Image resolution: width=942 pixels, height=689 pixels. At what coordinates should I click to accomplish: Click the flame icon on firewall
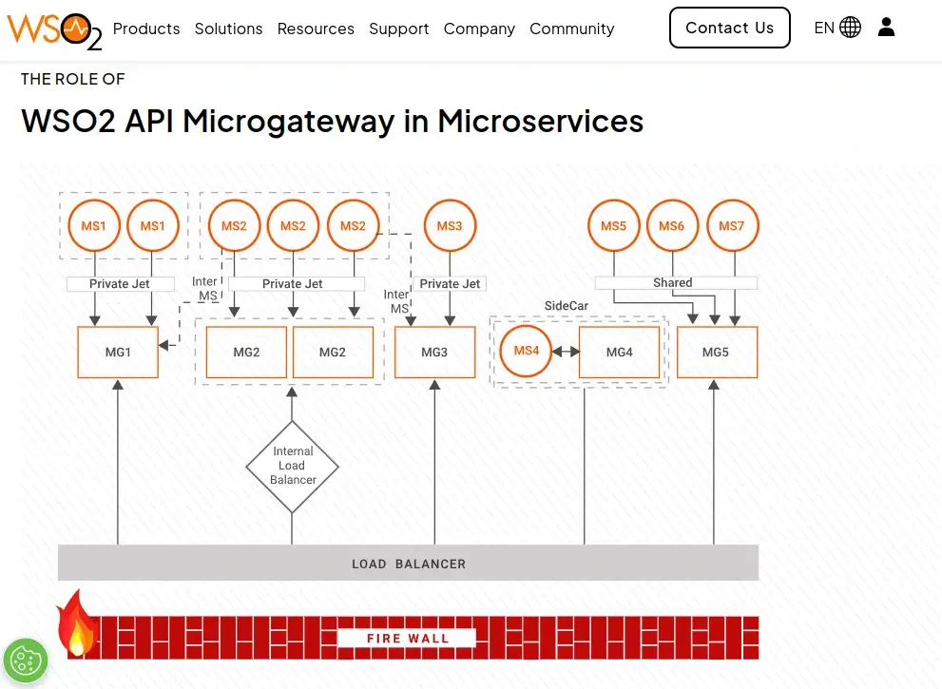76,623
